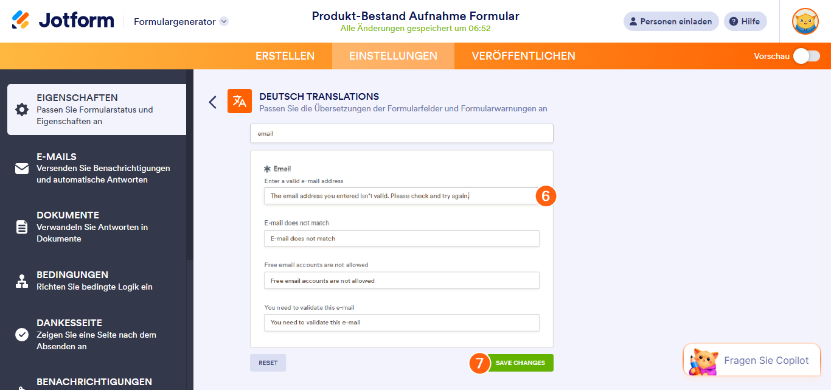The width and height of the screenshot is (831, 390).
Task: Open the Veröffentlichen tab
Action: (x=523, y=56)
